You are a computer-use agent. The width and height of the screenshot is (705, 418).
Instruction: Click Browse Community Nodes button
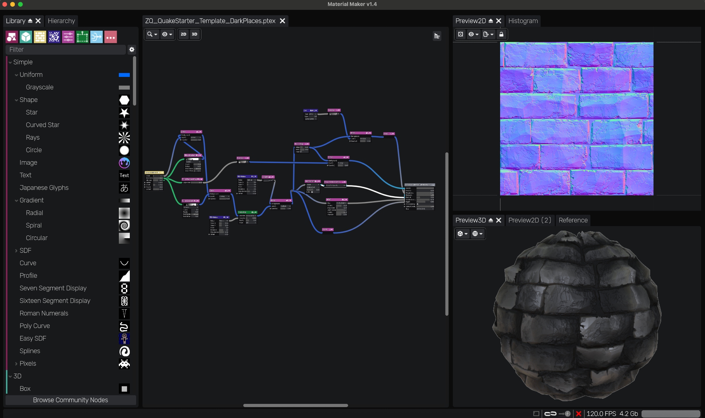pos(71,400)
